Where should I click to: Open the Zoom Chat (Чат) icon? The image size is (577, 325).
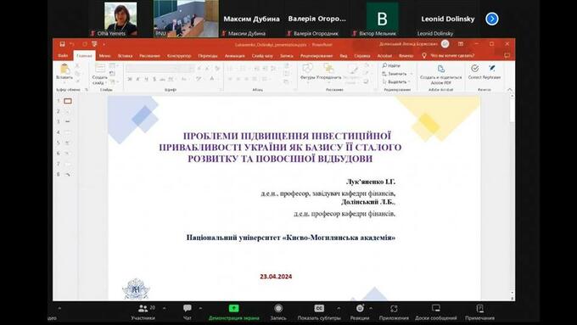click(188, 308)
